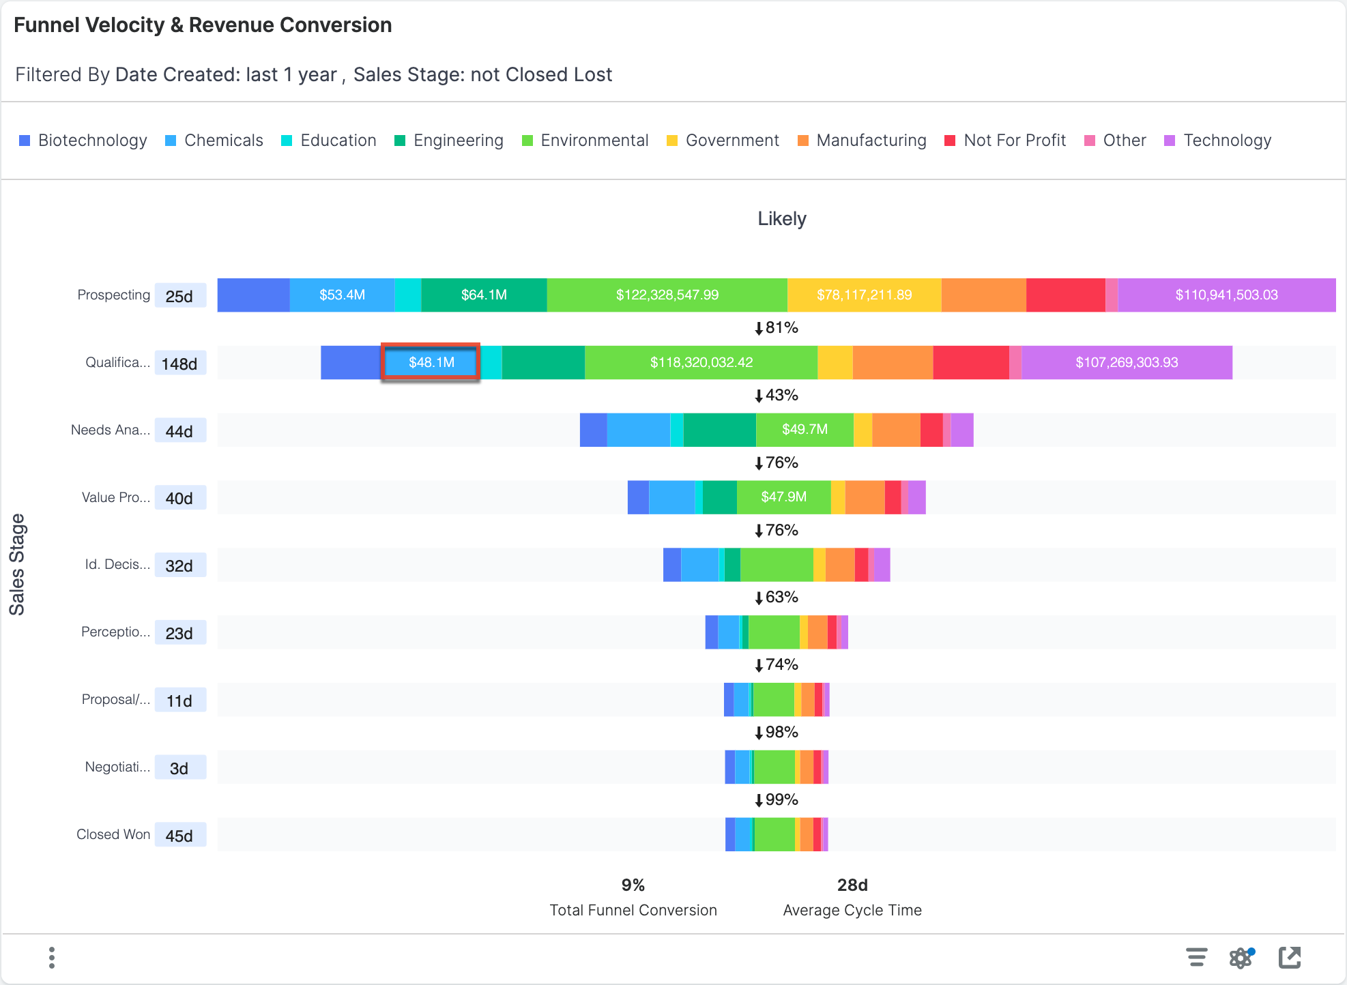Click the export chart icon
This screenshot has width=1347, height=985.
[x=1290, y=958]
